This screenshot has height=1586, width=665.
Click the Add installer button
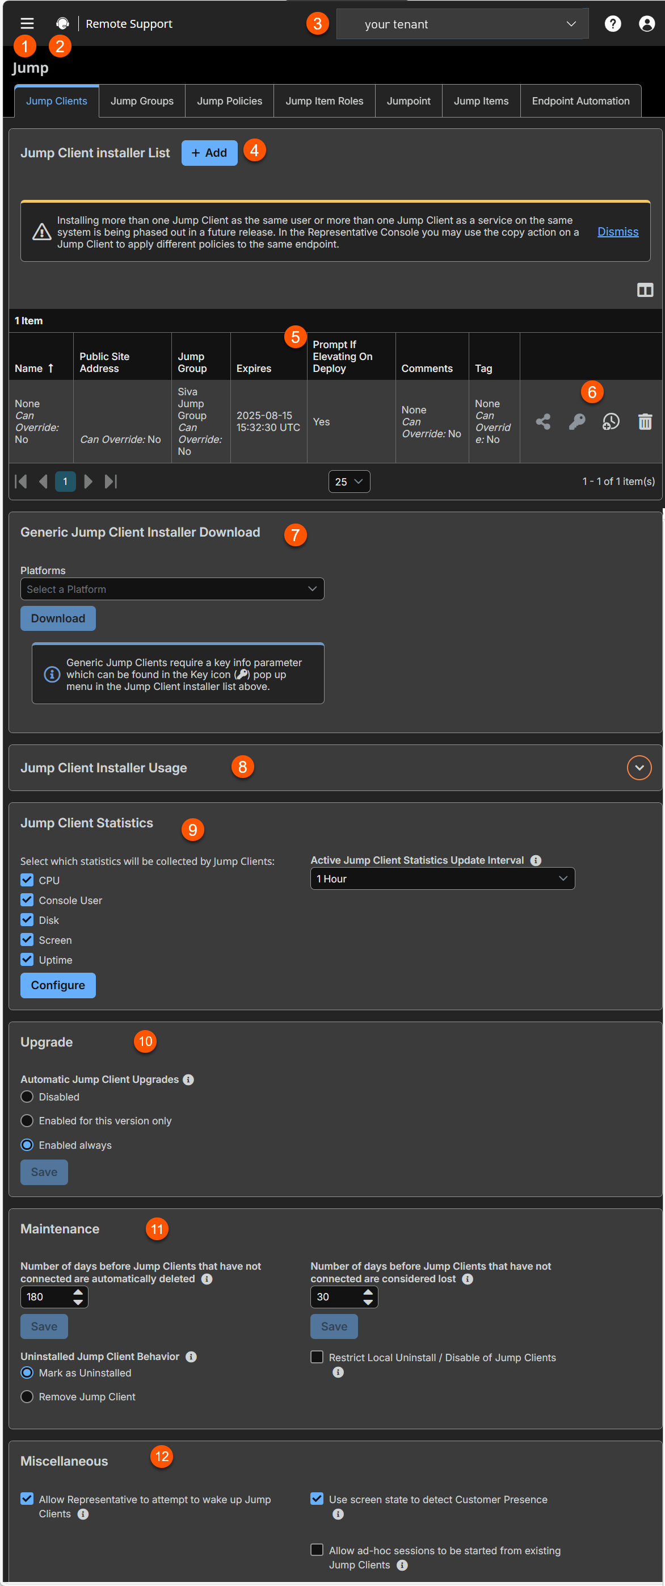click(209, 153)
